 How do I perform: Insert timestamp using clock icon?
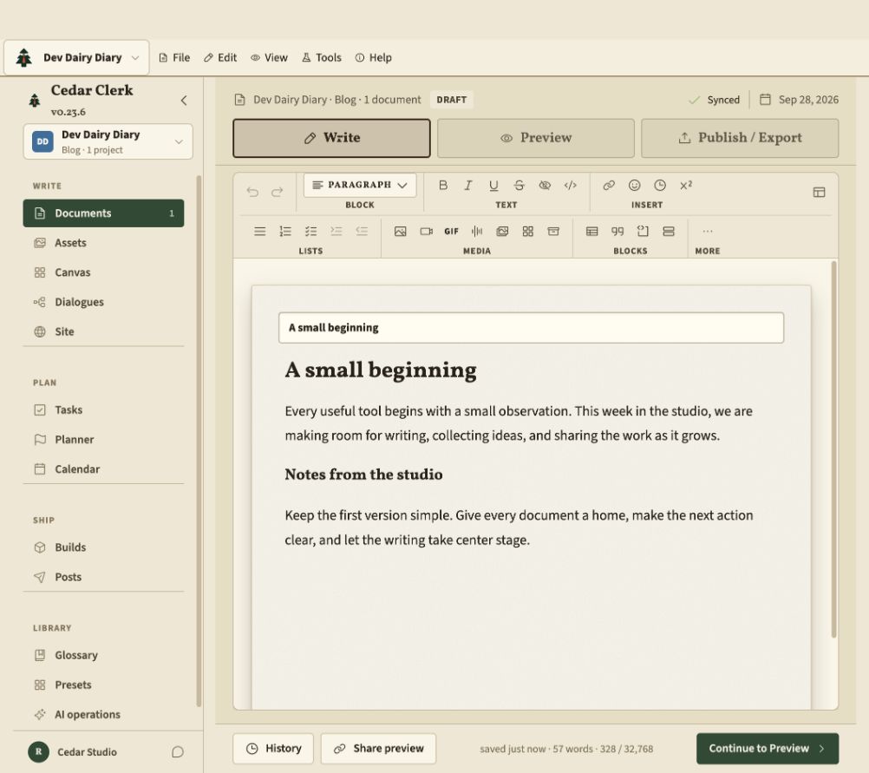coord(660,185)
